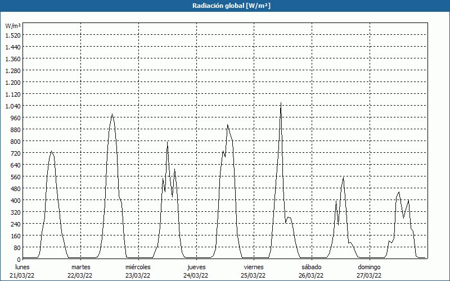
Task: Click the 1.040 y-axis value
Action: (x=13, y=106)
